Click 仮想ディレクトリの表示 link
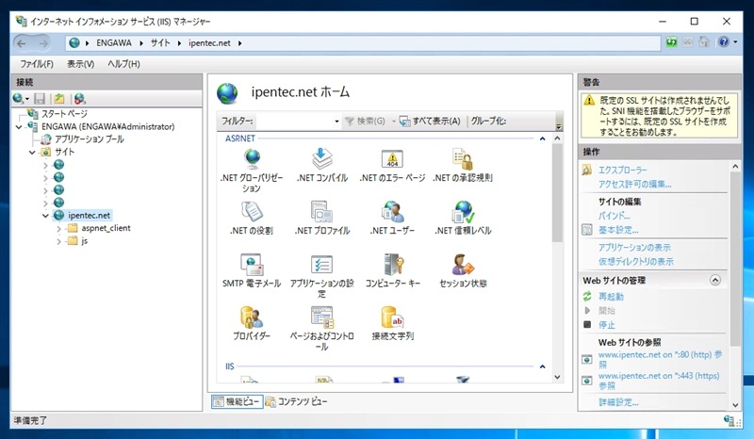 coord(635,262)
